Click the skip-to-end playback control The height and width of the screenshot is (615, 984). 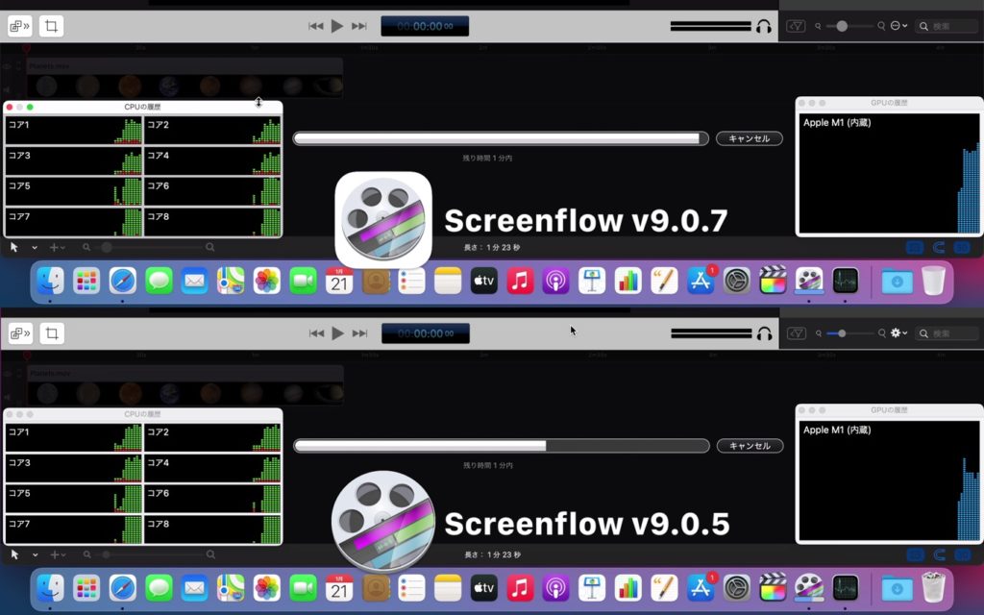(359, 26)
